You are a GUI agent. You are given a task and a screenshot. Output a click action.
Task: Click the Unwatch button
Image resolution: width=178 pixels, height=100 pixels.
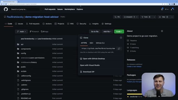[x=129, y=17]
